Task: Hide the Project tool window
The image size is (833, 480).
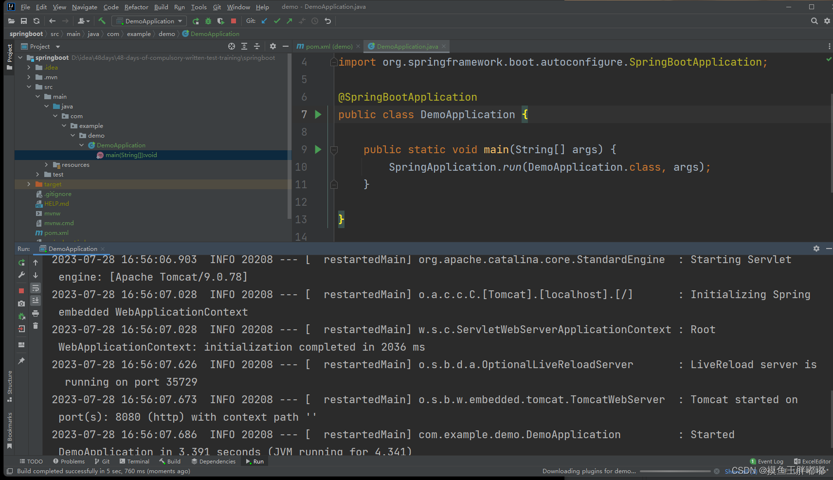Action: point(286,46)
